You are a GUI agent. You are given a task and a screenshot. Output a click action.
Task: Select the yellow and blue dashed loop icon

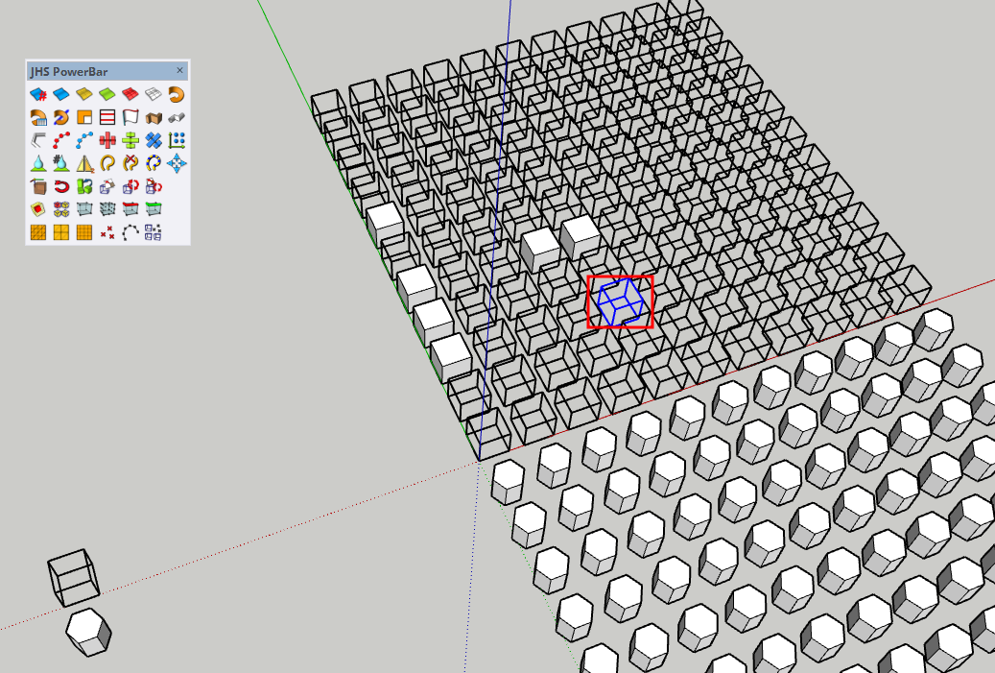pos(153,163)
